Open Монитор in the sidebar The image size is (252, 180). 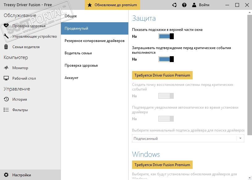tap(30, 68)
